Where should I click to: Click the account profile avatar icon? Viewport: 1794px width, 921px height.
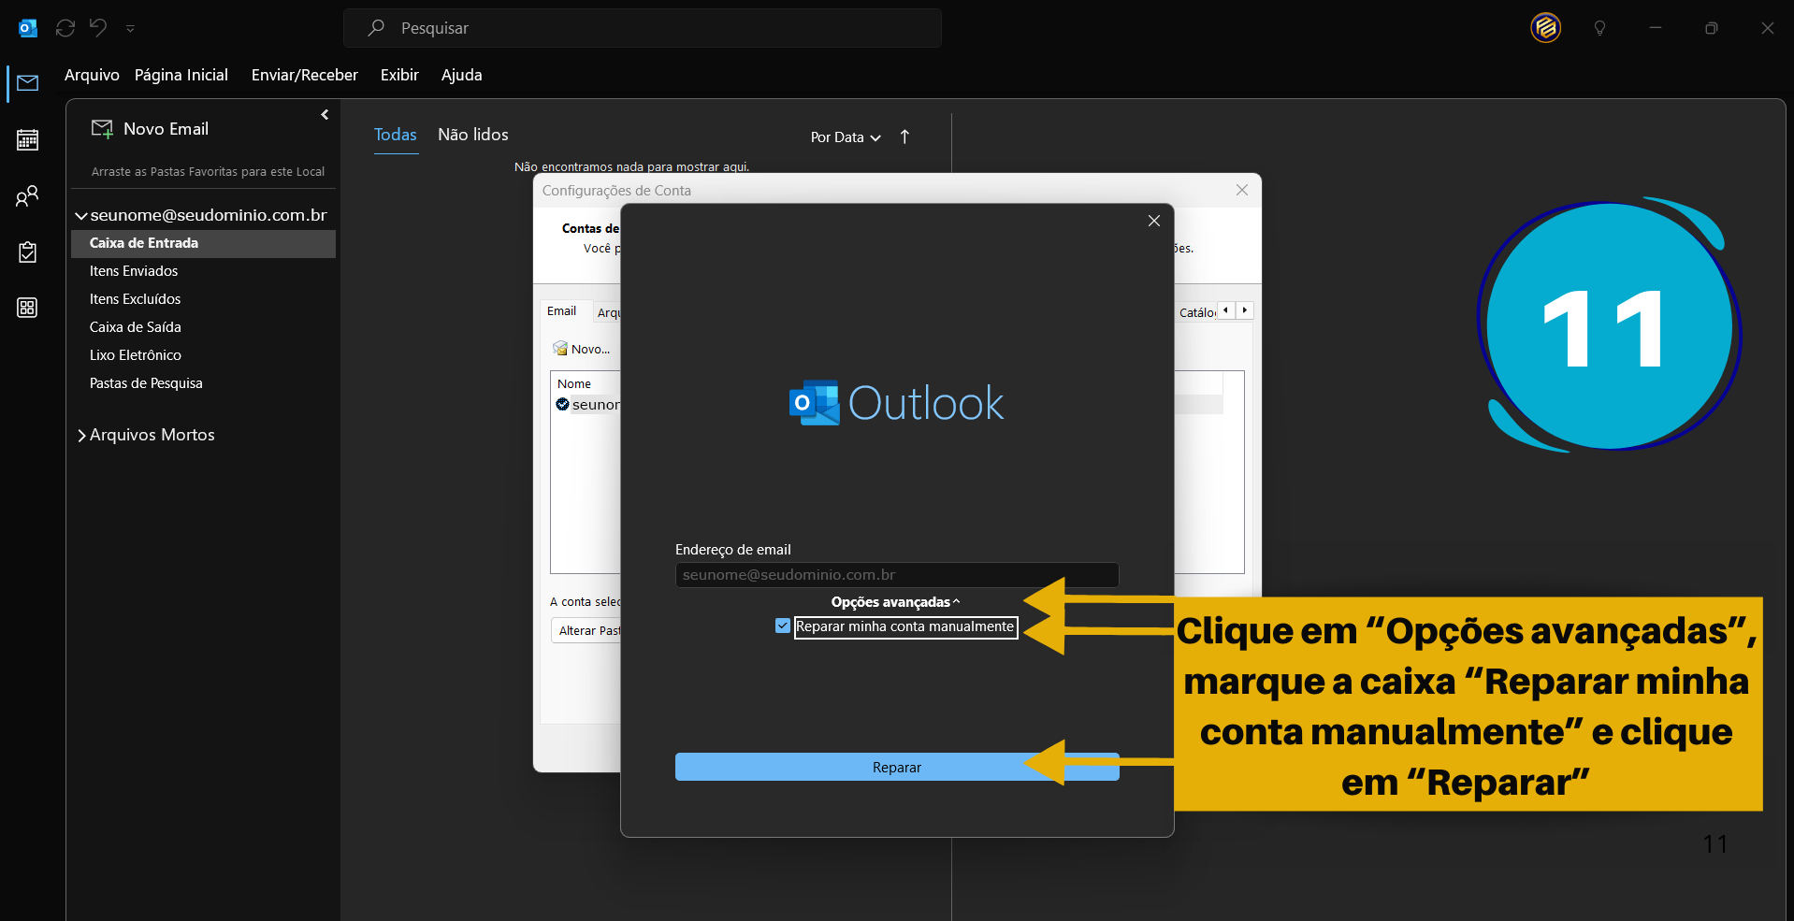1546,28
